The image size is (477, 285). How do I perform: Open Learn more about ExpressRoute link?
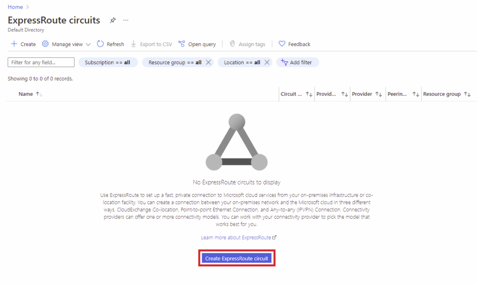[236, 237]
